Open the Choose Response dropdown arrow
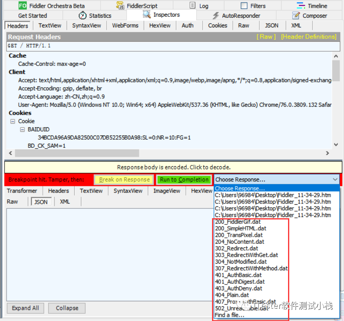Screen dimensions: 344x321 tap(335, 179)
